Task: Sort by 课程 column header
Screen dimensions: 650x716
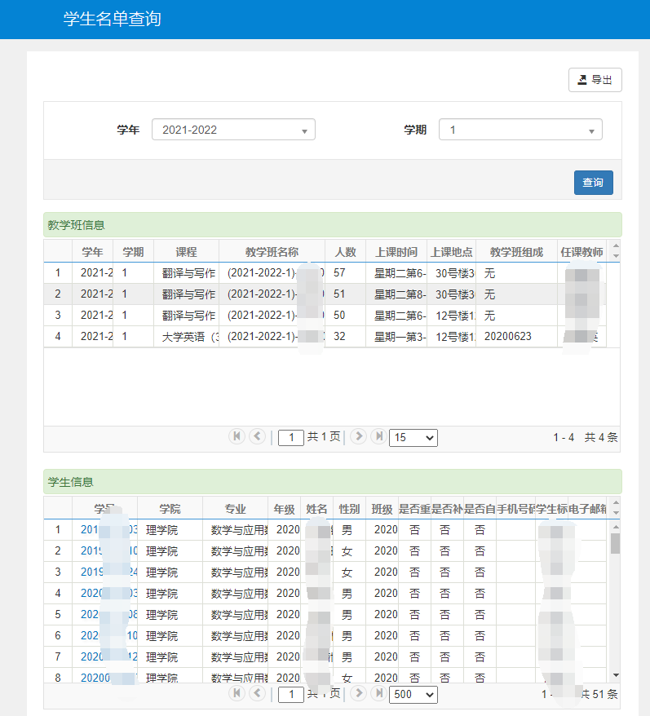Action: click(x=187, y=252)
